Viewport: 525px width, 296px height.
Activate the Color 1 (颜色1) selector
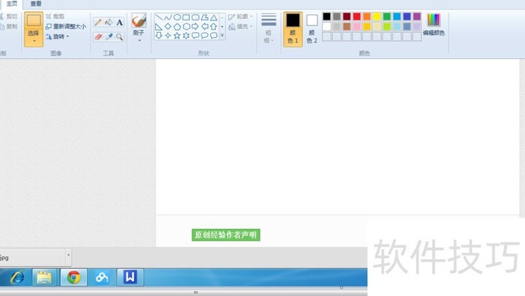coord(293,29)
